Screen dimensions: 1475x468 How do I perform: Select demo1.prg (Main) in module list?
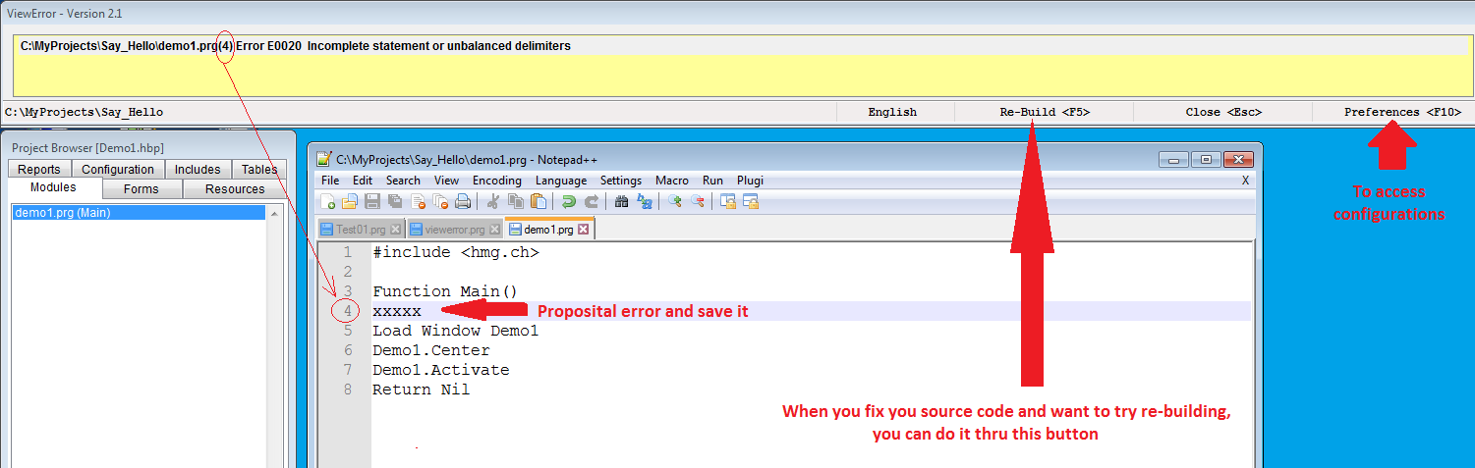tap(63, 213)
